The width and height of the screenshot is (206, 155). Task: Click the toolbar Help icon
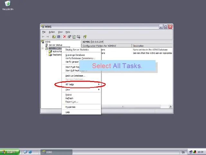point(85,37)
